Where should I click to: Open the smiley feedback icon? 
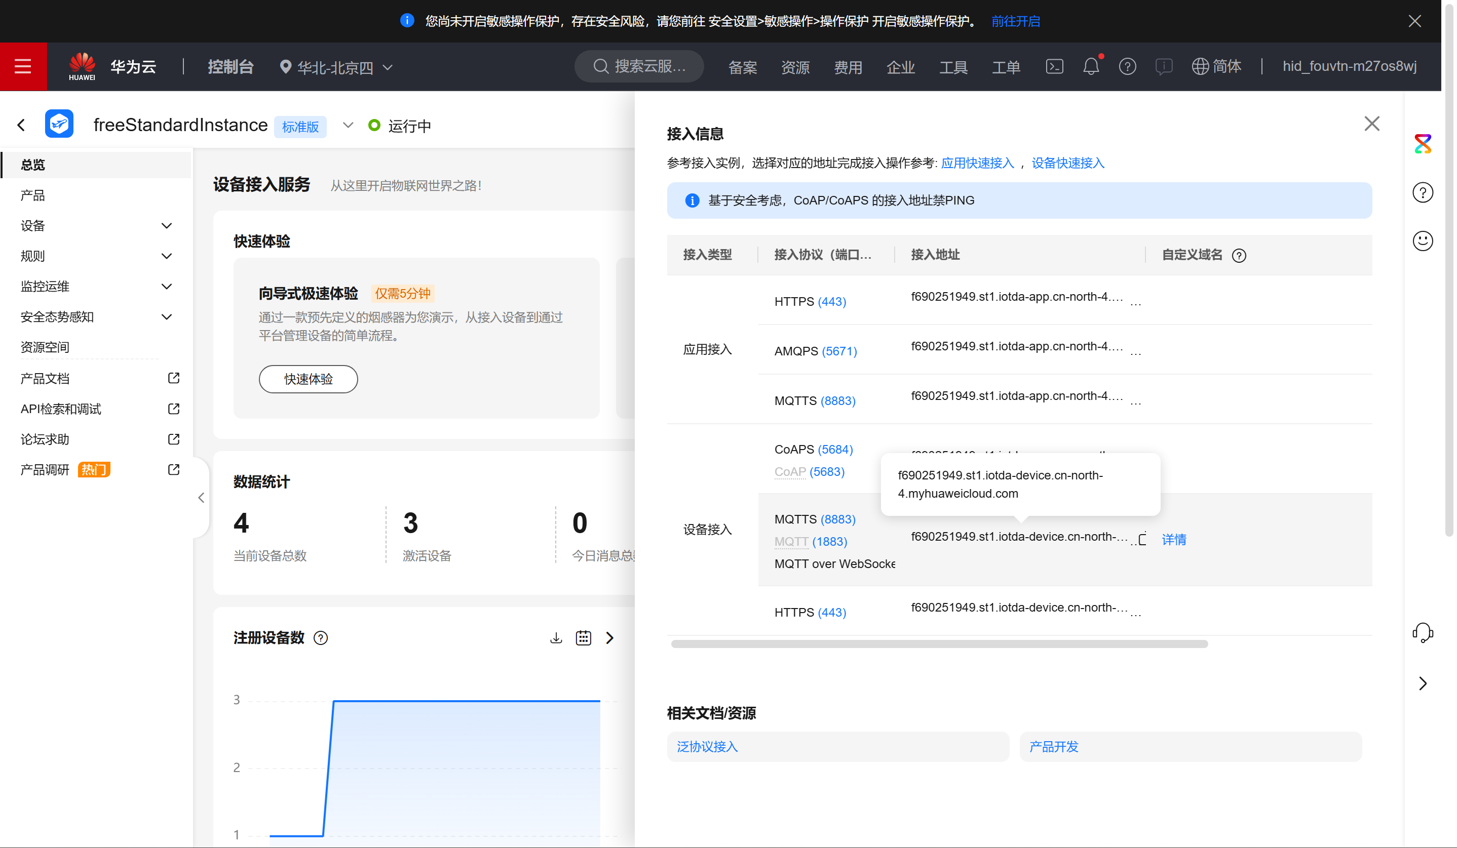[1423, 240]
